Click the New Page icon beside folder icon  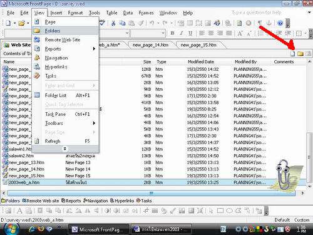click(x=292, y=54)
